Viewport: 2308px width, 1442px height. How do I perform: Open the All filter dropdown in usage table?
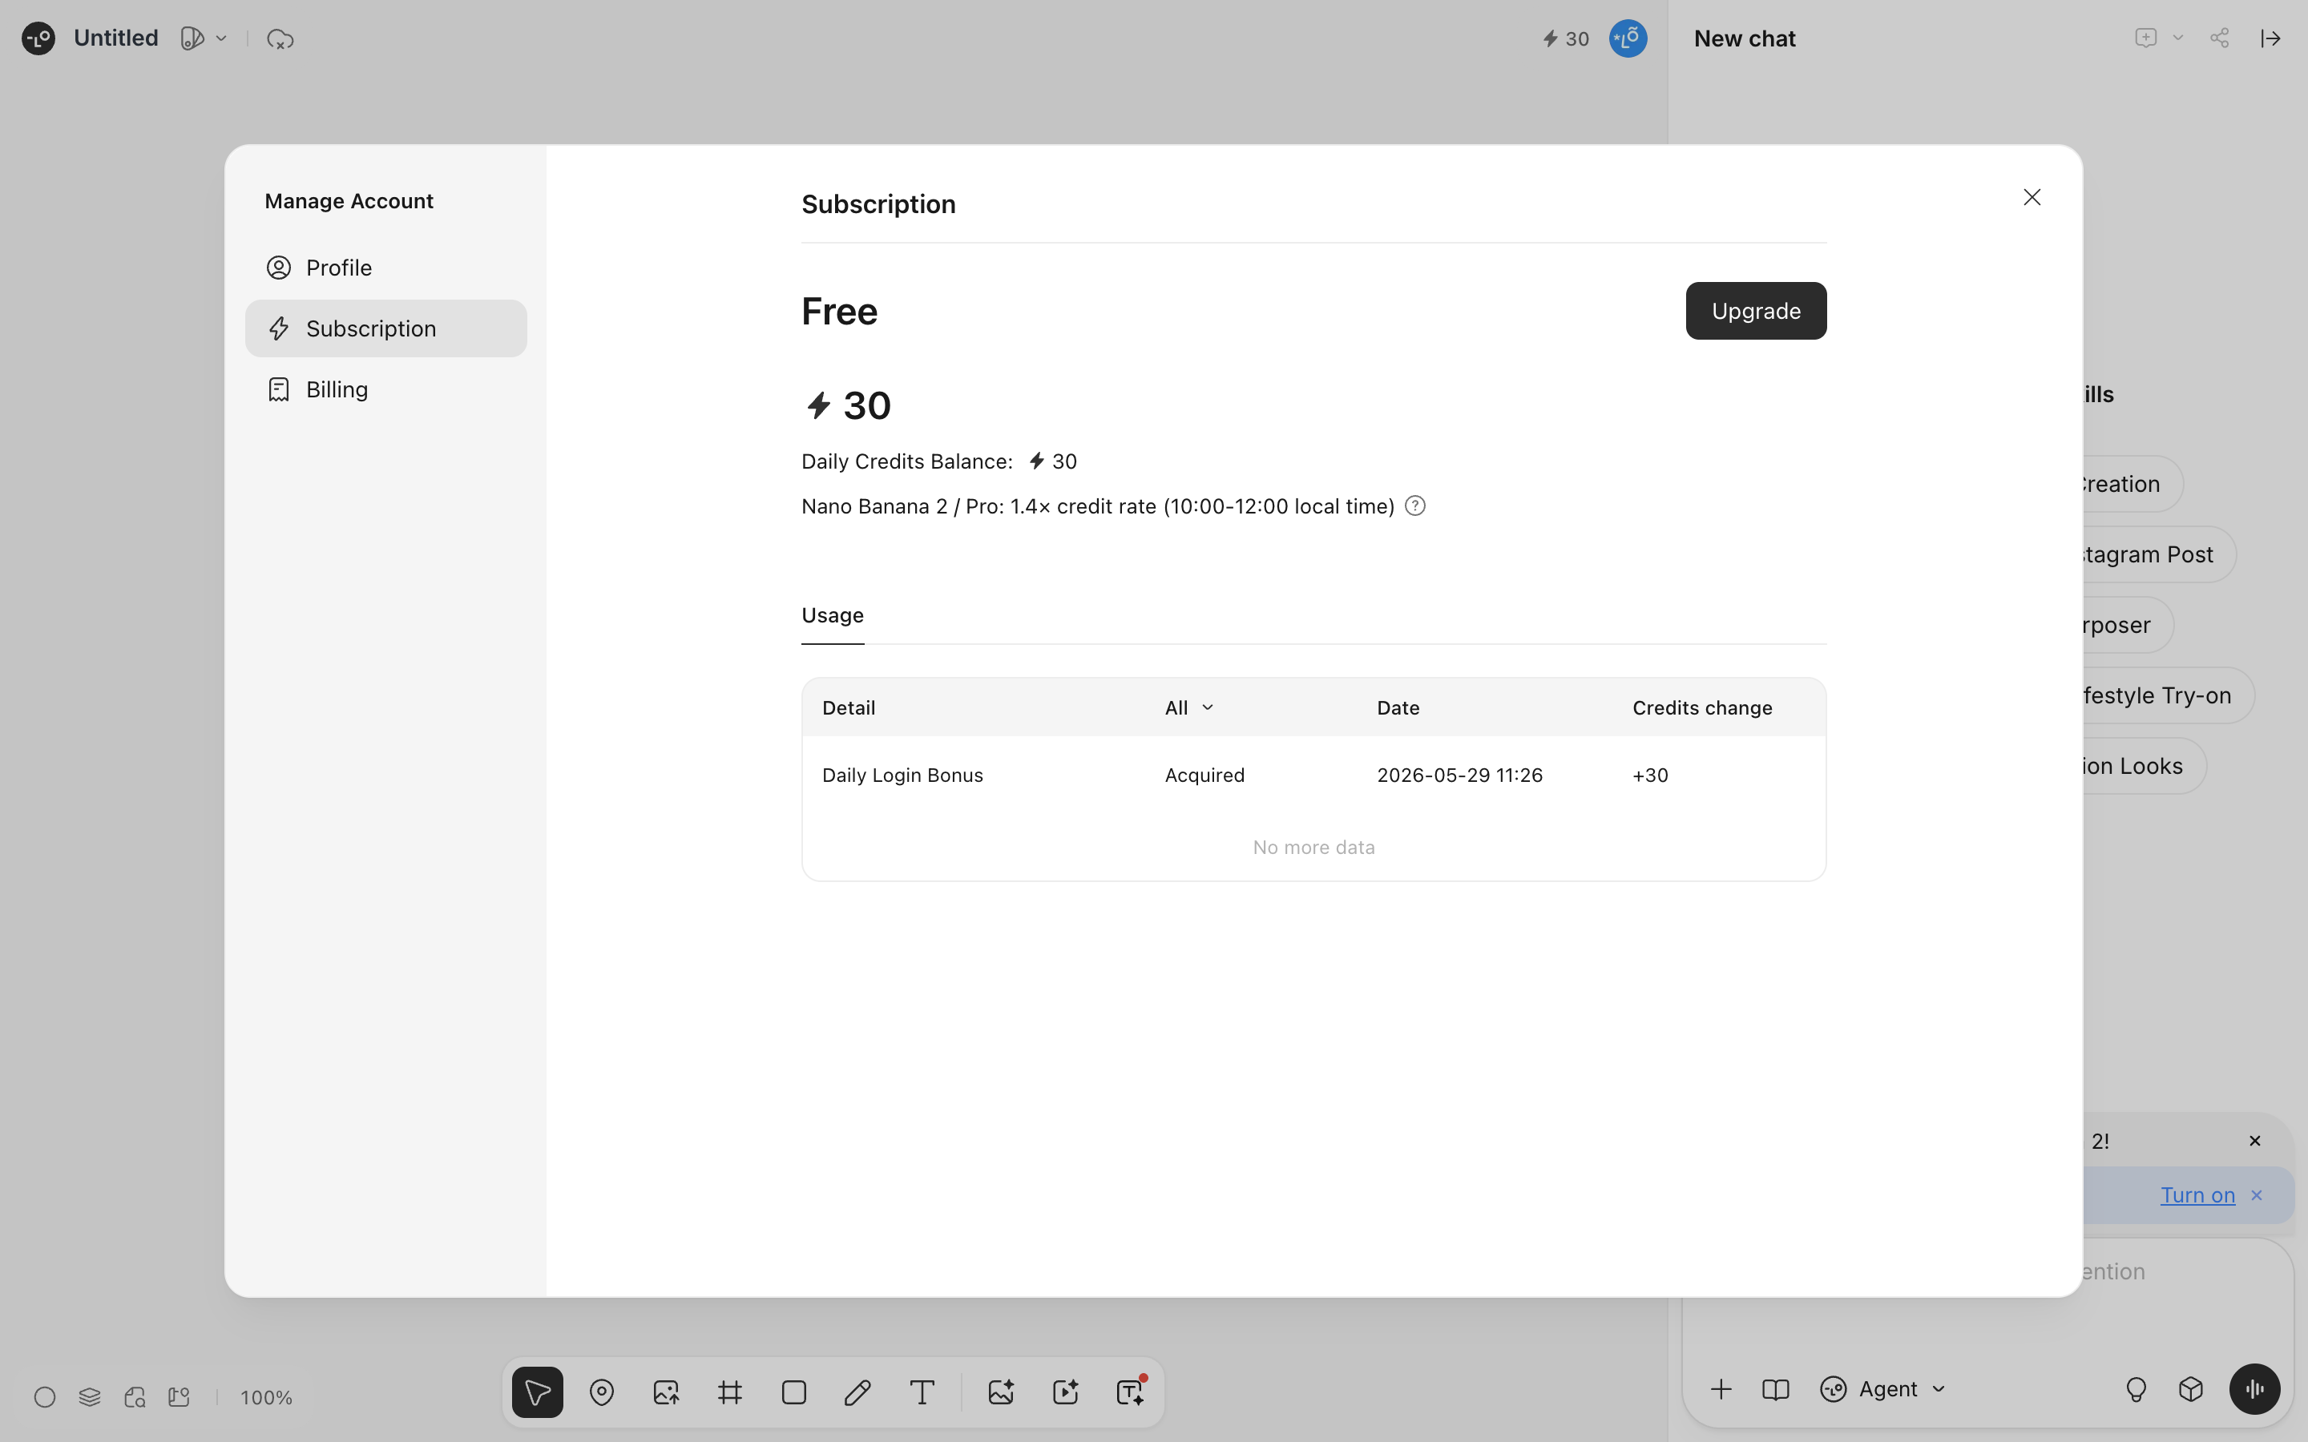[1188, 707]
